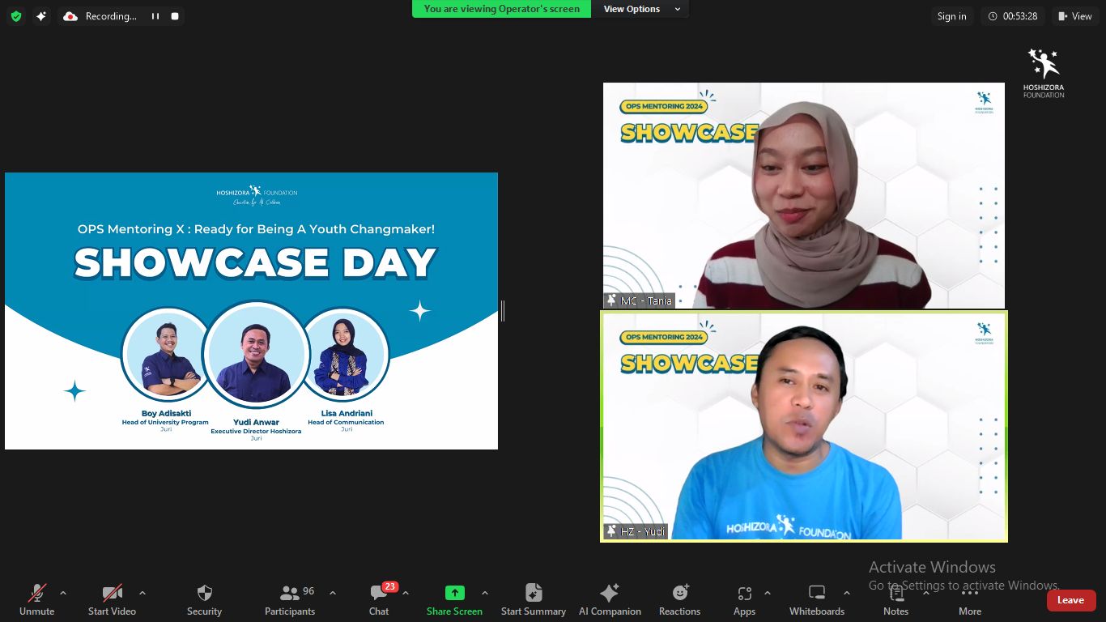
Task: Open the More options menu
Action: click(x=970, y=599)
